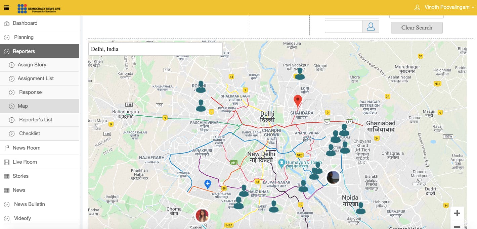
Task: Select the reporter marker at Rohini
Action: [x=201, y=87]
